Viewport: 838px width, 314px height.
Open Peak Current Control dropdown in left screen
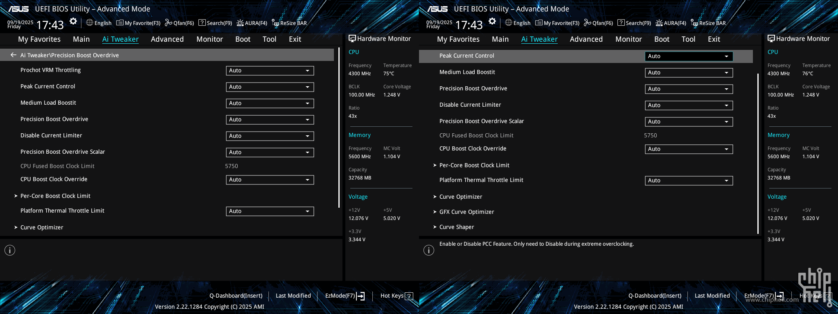[x=270, y=87]
